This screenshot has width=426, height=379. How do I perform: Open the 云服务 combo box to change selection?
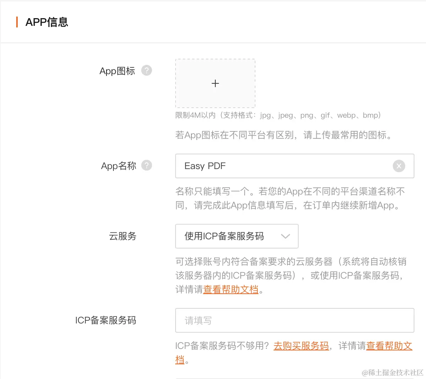pyautogui.click(x=237, y=236)
